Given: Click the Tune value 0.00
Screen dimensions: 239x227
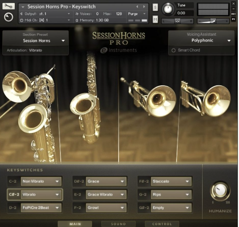Looking at the screenshot, I should click(181, 13).
